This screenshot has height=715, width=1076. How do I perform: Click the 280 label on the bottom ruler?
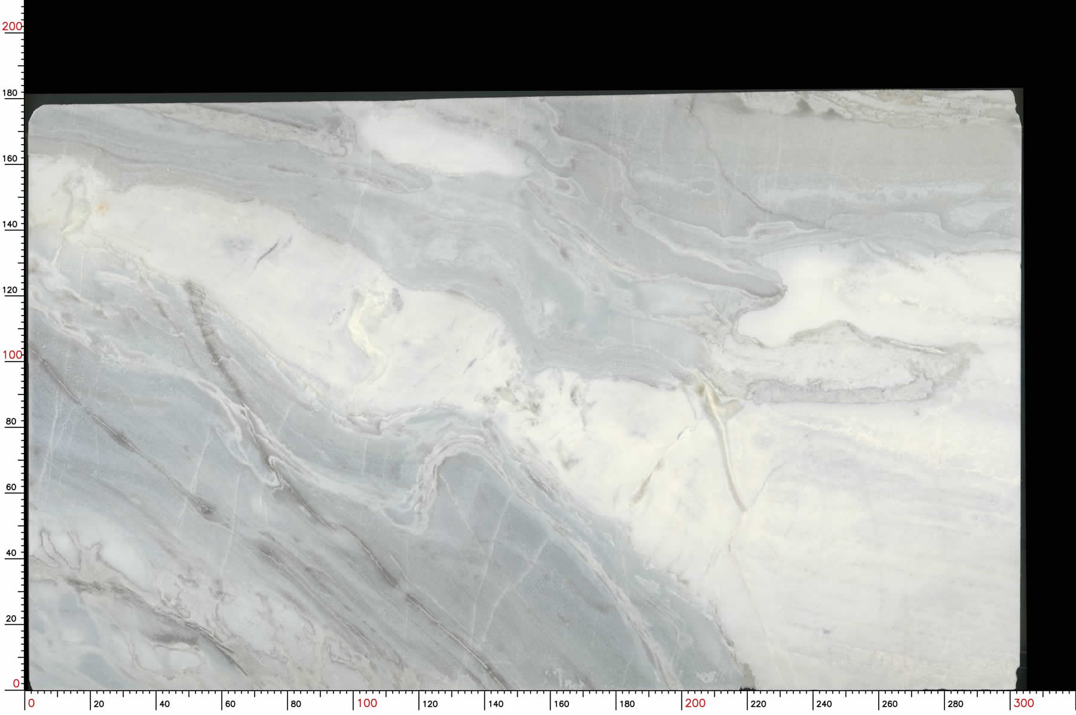[x=955, y=704]
